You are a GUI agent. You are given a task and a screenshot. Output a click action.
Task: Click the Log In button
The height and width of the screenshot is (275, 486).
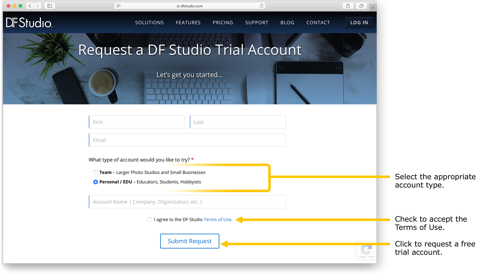point(359,22)
